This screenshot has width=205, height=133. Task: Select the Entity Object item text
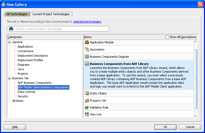pyautogui.click(x=98, y=93)
